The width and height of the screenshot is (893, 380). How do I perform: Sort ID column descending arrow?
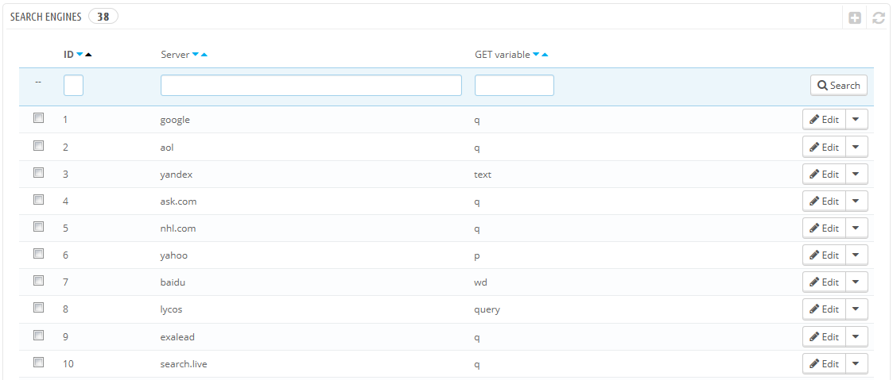tap(80, 55)
